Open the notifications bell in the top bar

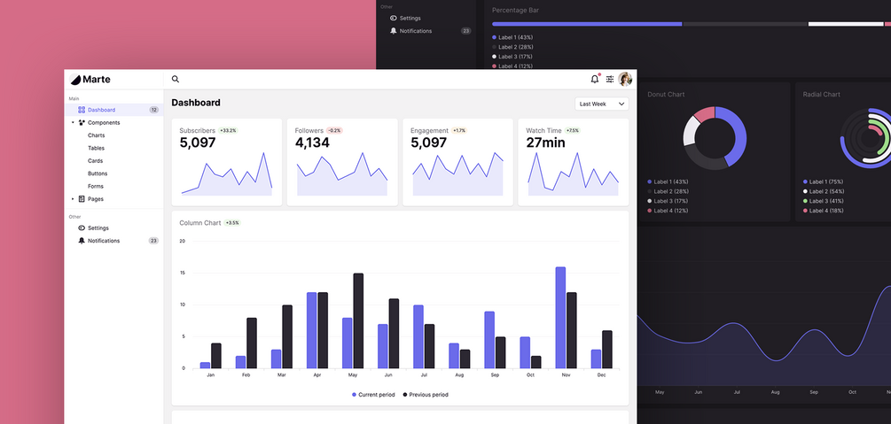595,80
